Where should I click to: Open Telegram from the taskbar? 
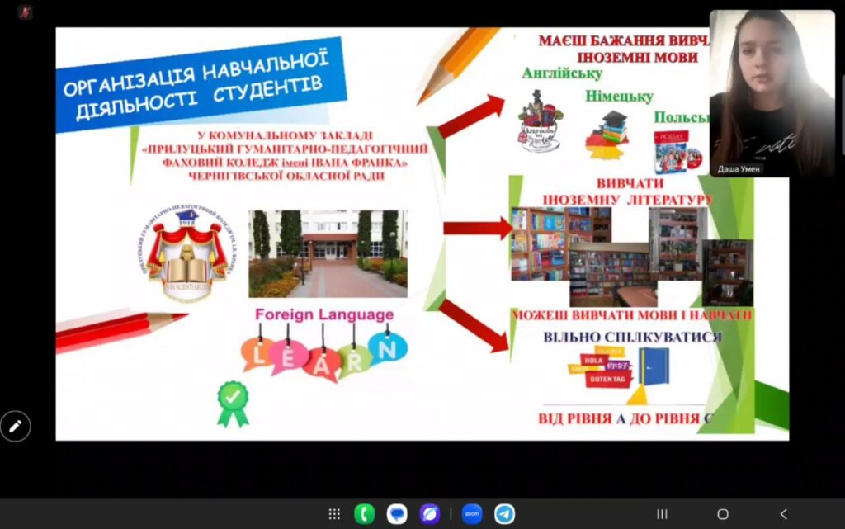click(504, 514)
